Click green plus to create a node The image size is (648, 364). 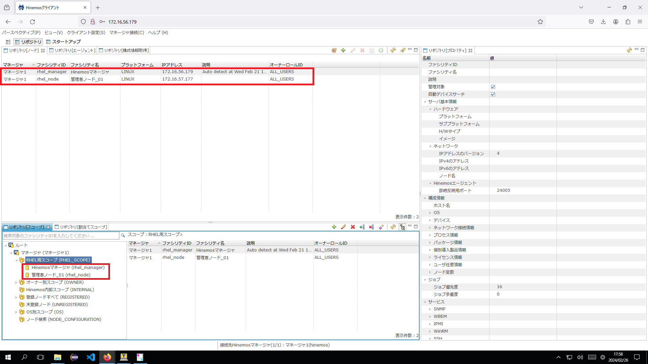pyautogui.click(x=343, y=50)
